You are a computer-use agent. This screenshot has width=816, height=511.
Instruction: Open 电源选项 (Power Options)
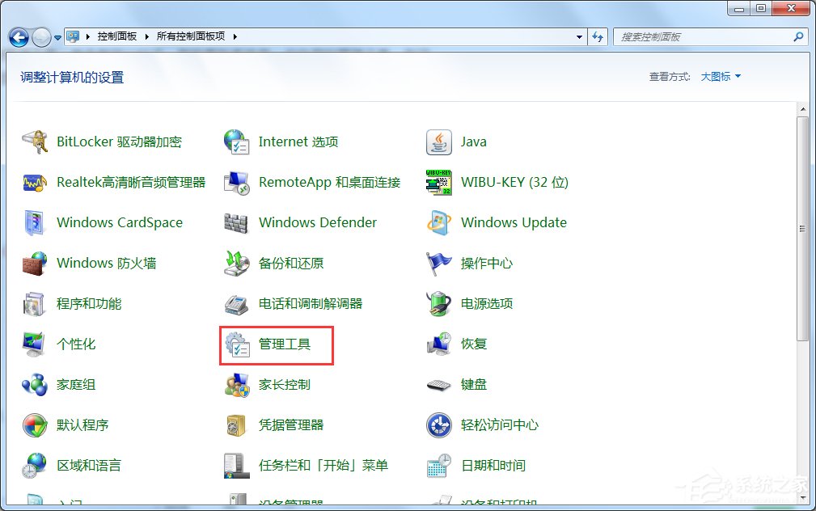tap(488, 303)
